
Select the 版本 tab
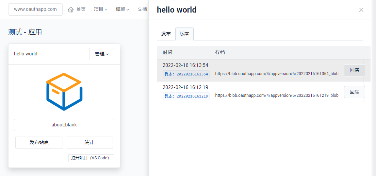pyautogui.click(x=184, y=34)
